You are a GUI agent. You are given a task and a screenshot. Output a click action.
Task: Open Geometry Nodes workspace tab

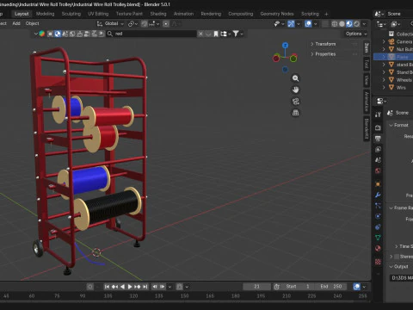pyautogui.click(x=277, y=14)
